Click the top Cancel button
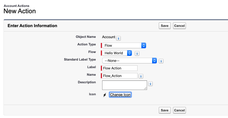 pyautogui.click(x=179, y=26)
